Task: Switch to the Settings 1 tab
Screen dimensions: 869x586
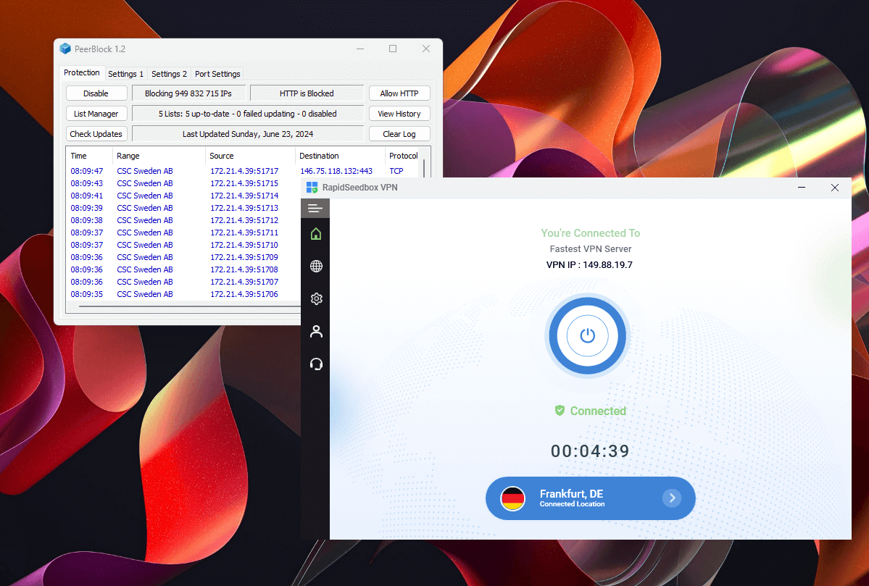Action: [126, 74]
